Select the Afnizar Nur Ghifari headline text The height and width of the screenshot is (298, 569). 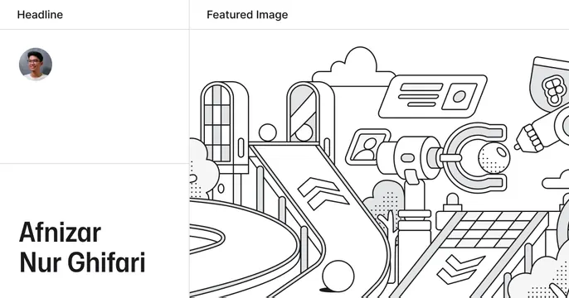coord(82,248)
